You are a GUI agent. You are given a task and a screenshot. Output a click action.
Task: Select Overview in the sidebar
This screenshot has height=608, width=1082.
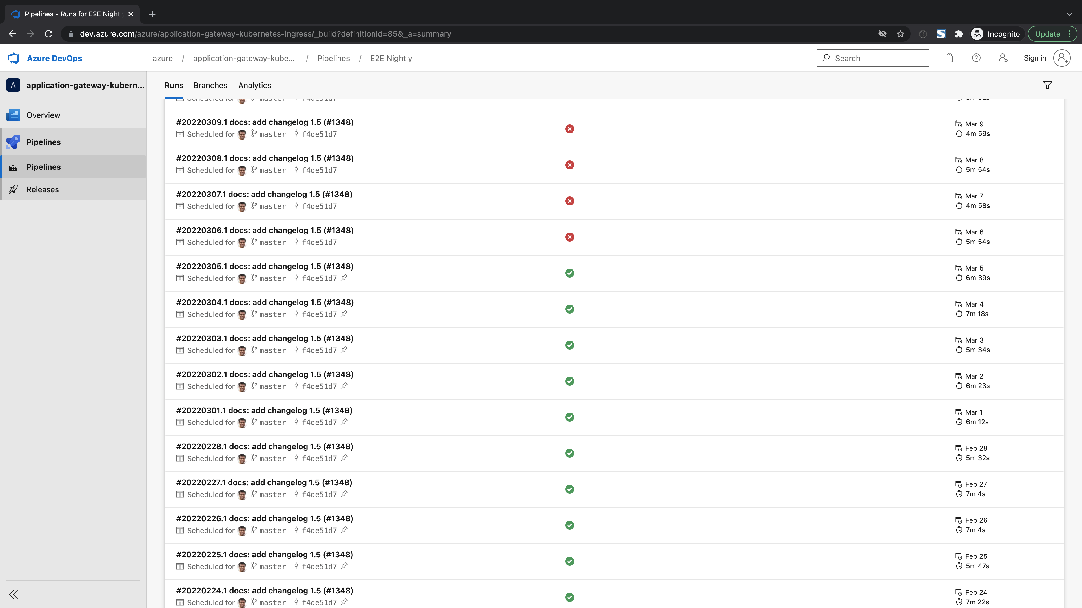[x=43, y=115]
